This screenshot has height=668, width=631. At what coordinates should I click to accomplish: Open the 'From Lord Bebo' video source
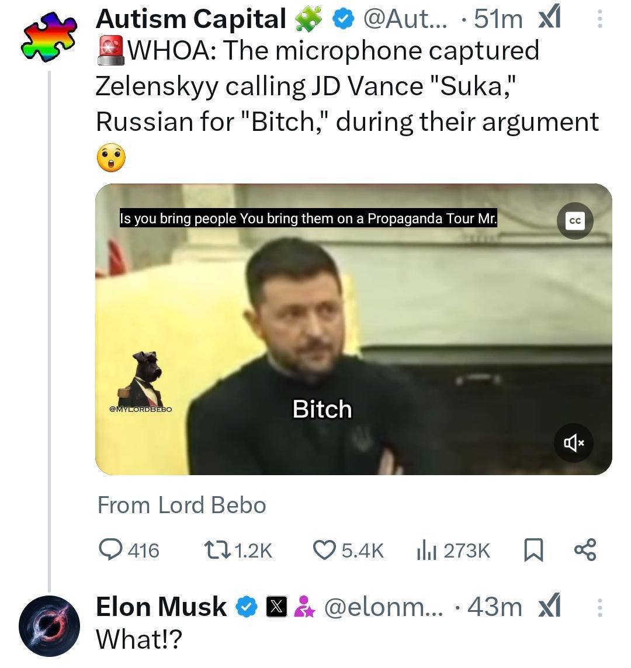[182, 505]
